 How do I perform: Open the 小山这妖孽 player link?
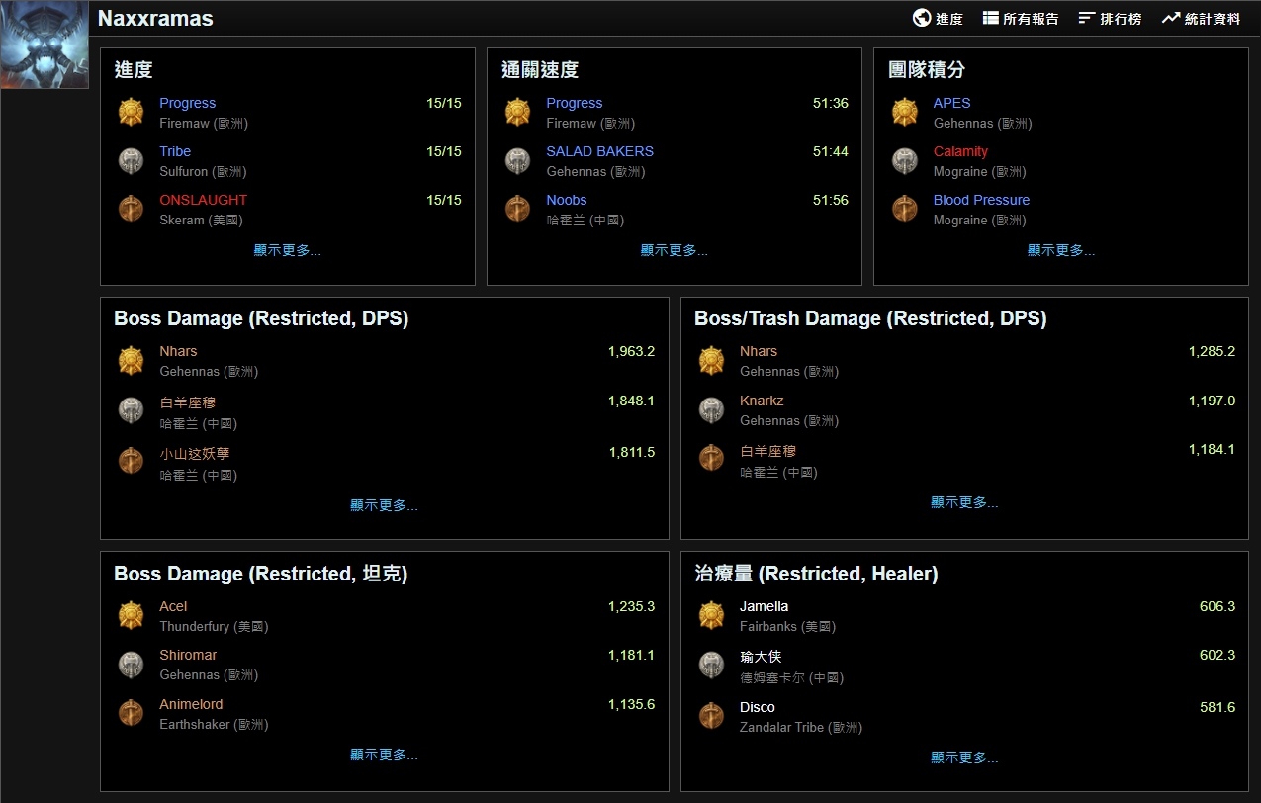tap(194, 454)
